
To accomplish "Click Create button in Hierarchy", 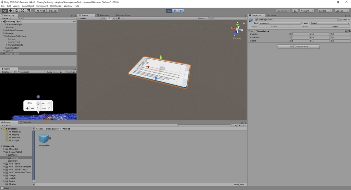I will (x=5, y=18).
